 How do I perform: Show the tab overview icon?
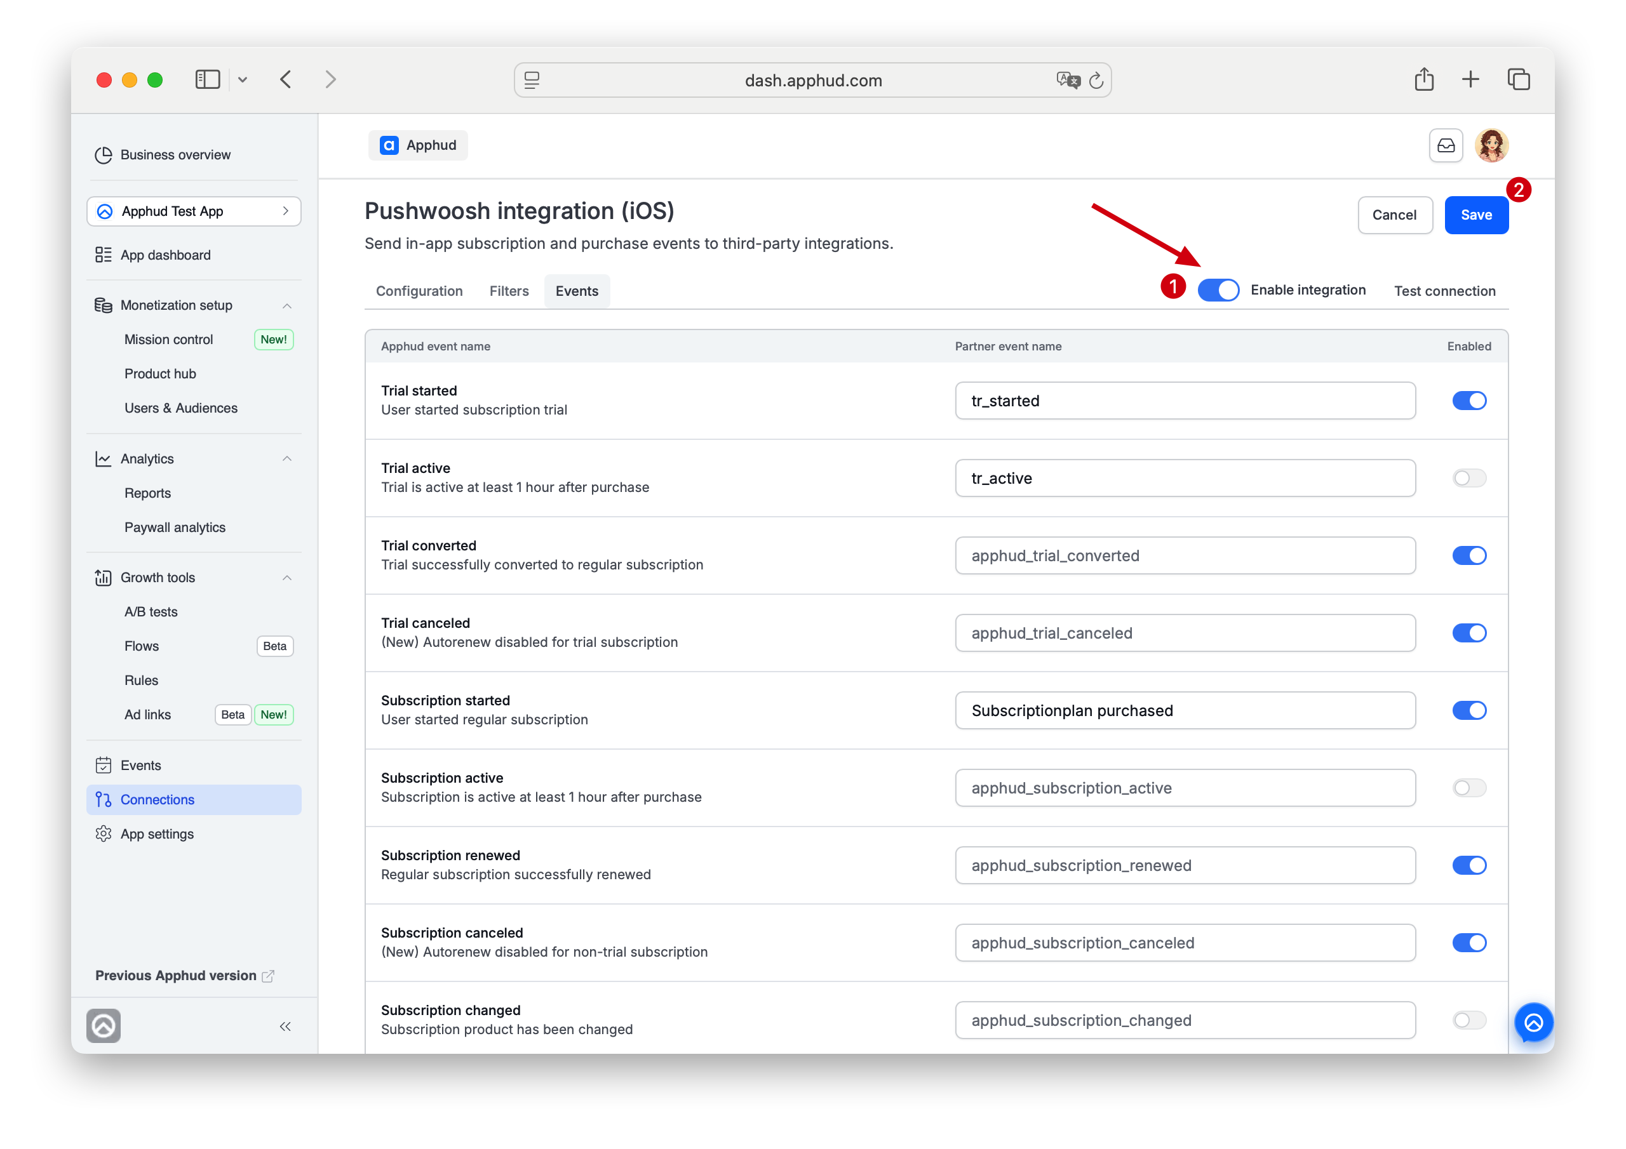point(1519,79)
